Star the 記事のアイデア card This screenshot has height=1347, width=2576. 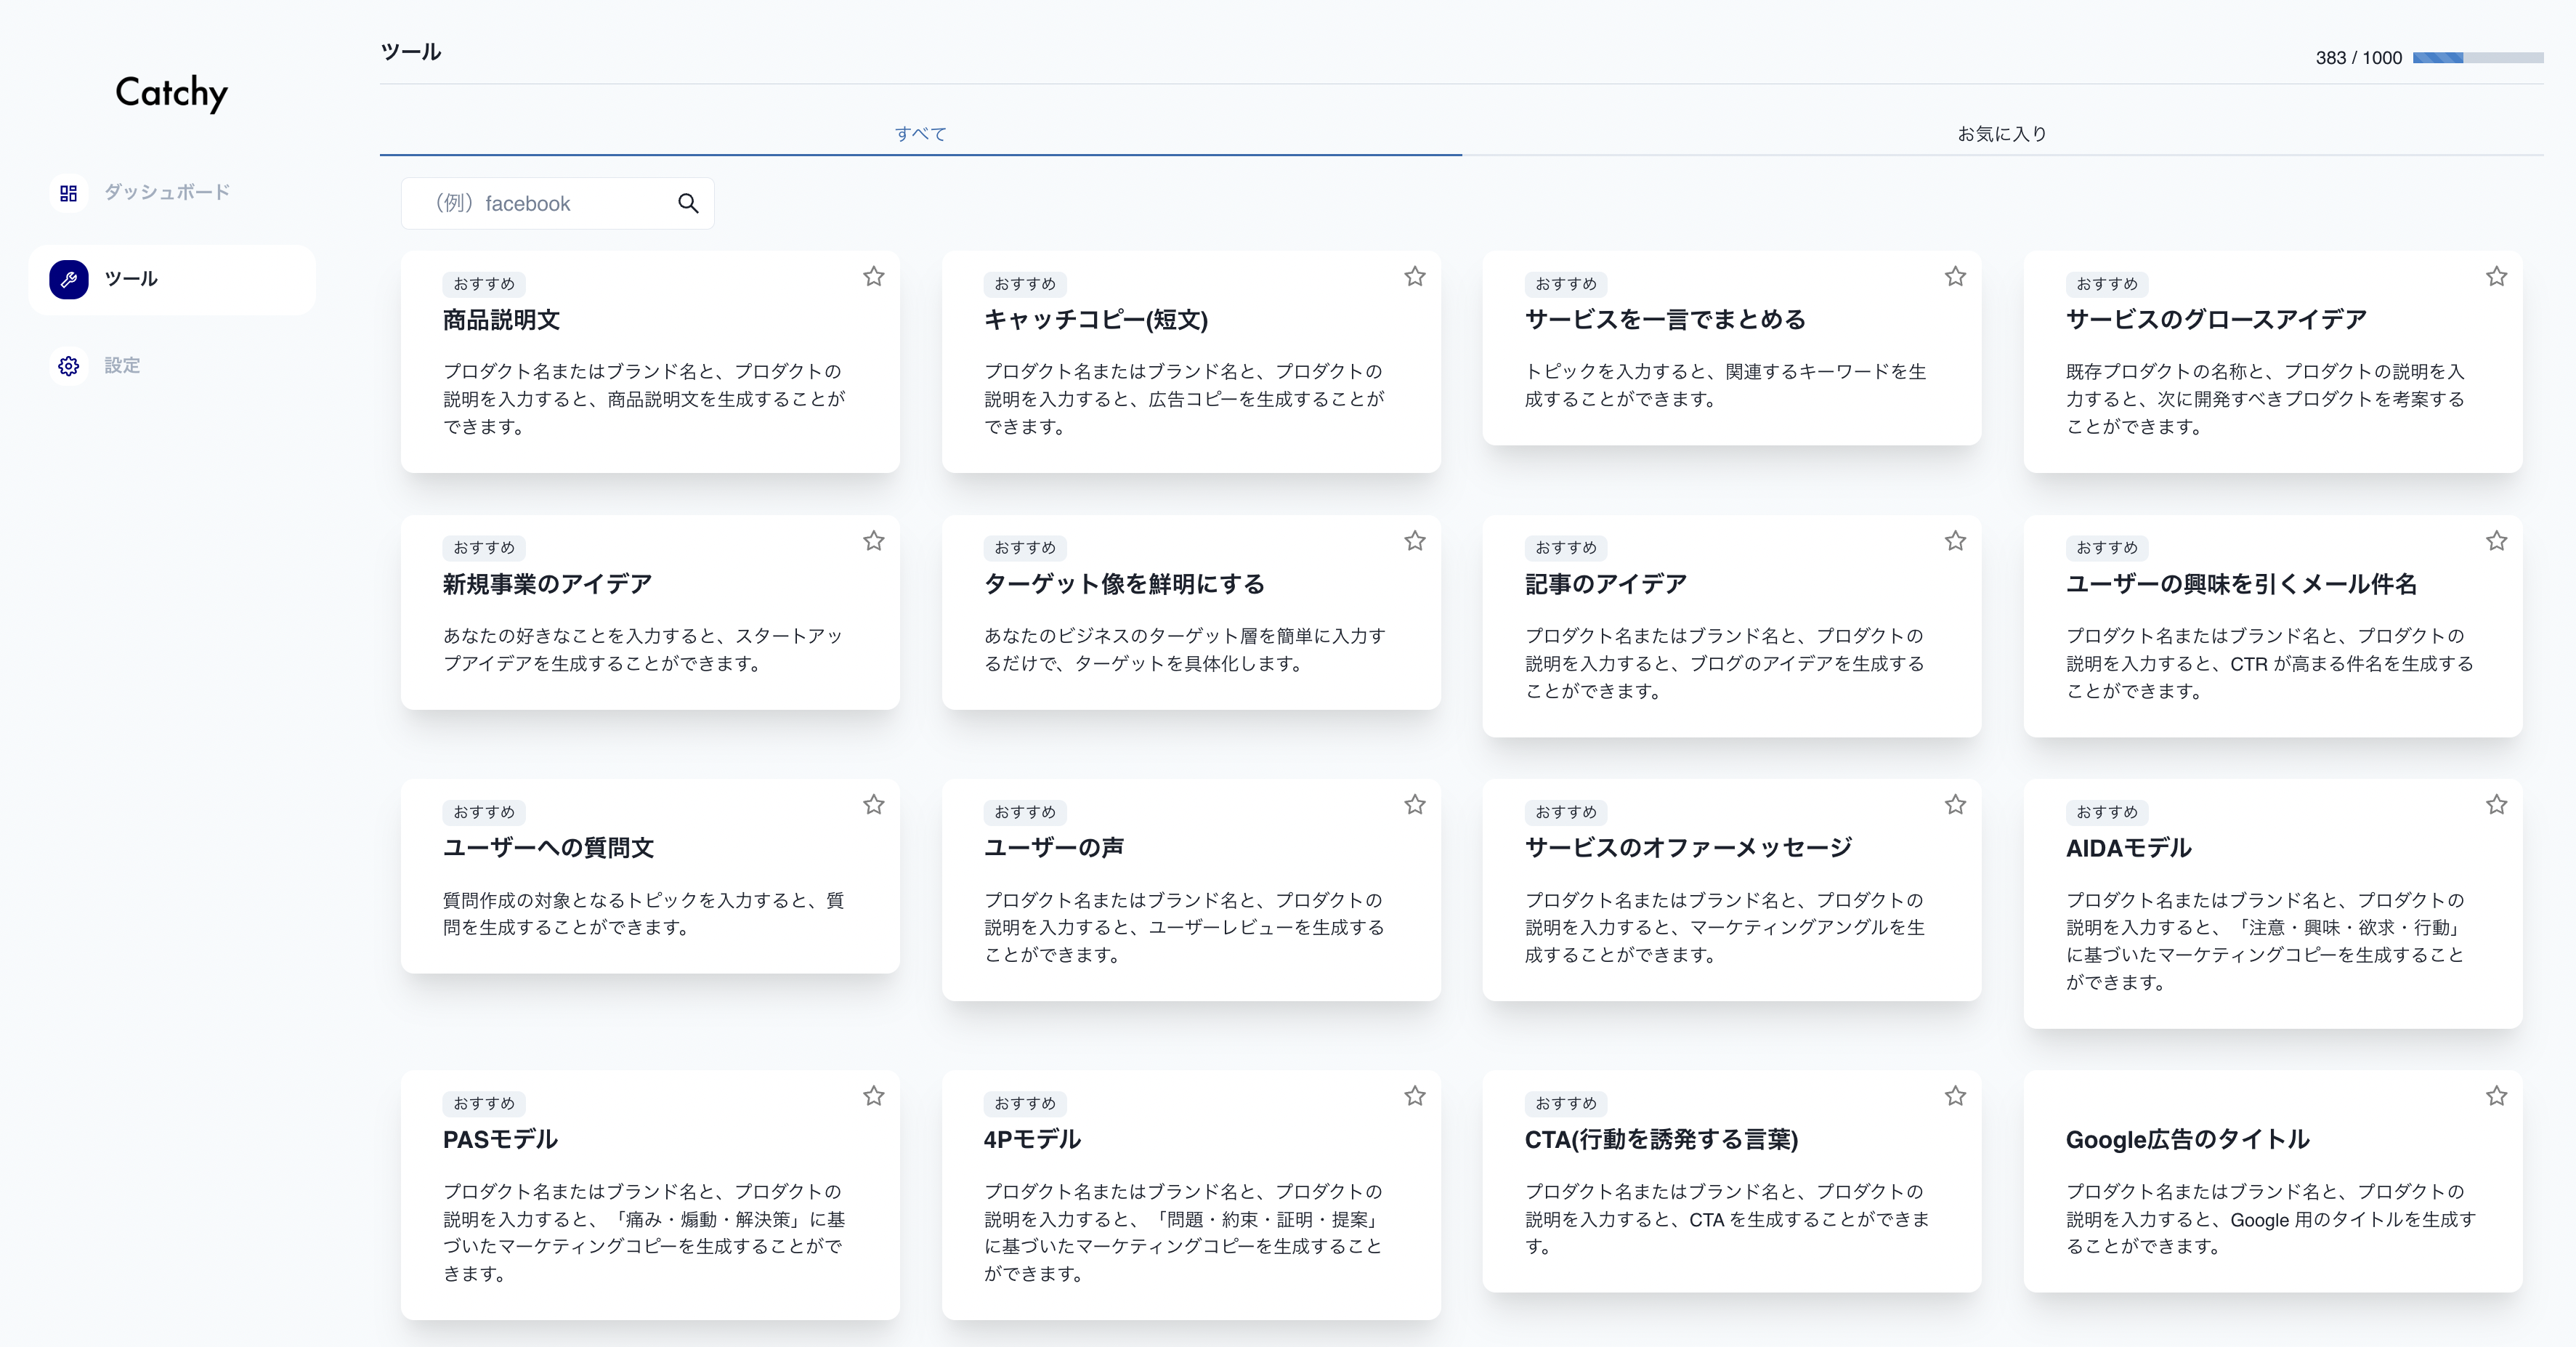[1955, 541]
